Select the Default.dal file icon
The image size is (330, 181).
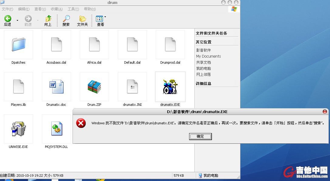pyautogui.click(x=132, y=45)
